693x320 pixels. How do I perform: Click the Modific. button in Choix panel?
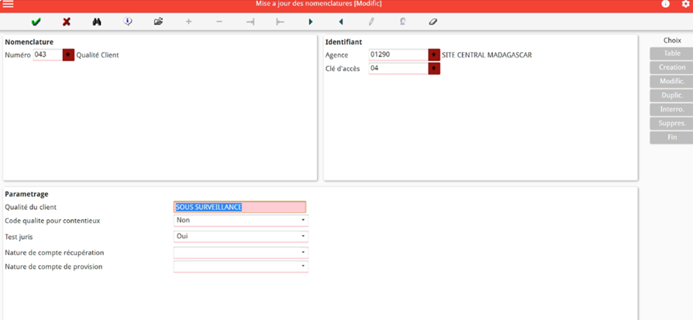click(x=671, y=81)
